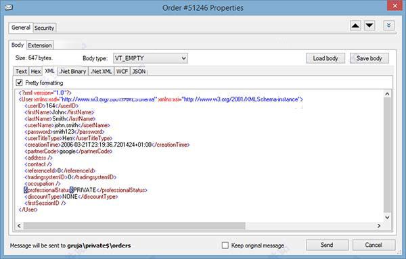Click the Load body button
The height and width of the screenshot is (259, 406).
325,58
